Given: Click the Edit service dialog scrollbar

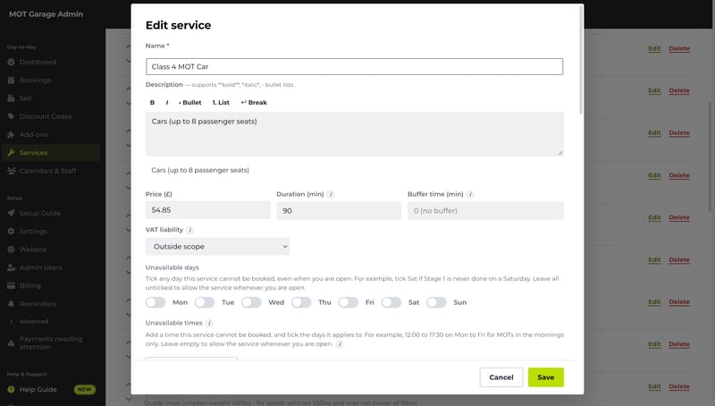Looking at the screenshot, I should [581, 59].
